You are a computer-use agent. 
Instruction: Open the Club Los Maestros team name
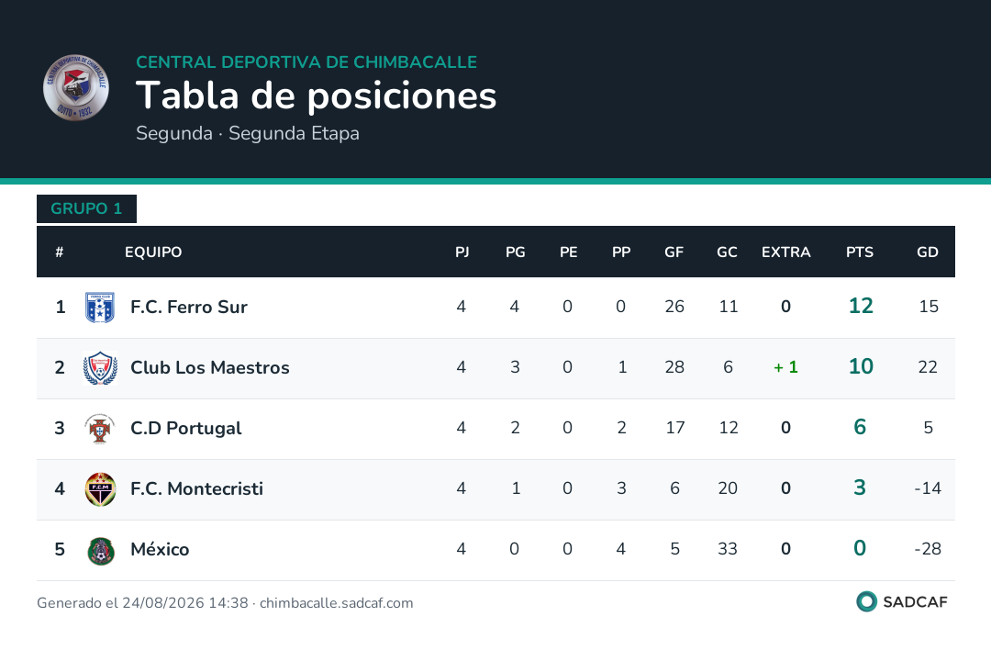click(x=210, y=367)
